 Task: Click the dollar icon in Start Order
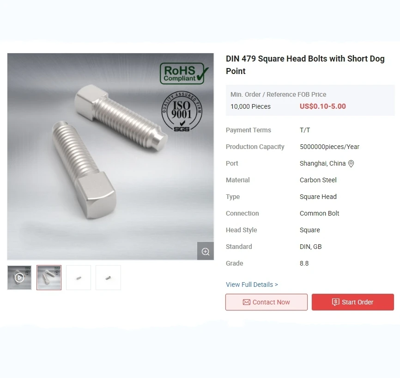pyautogui.click(x=335, y=302)
